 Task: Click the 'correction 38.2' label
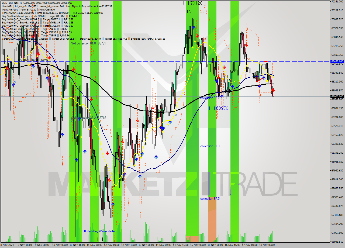pos(210,98)
